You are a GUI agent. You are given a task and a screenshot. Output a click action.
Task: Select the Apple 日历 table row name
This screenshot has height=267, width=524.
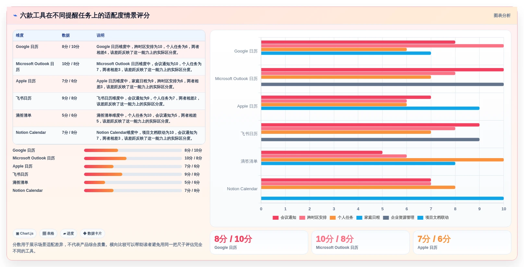[26, 81]
